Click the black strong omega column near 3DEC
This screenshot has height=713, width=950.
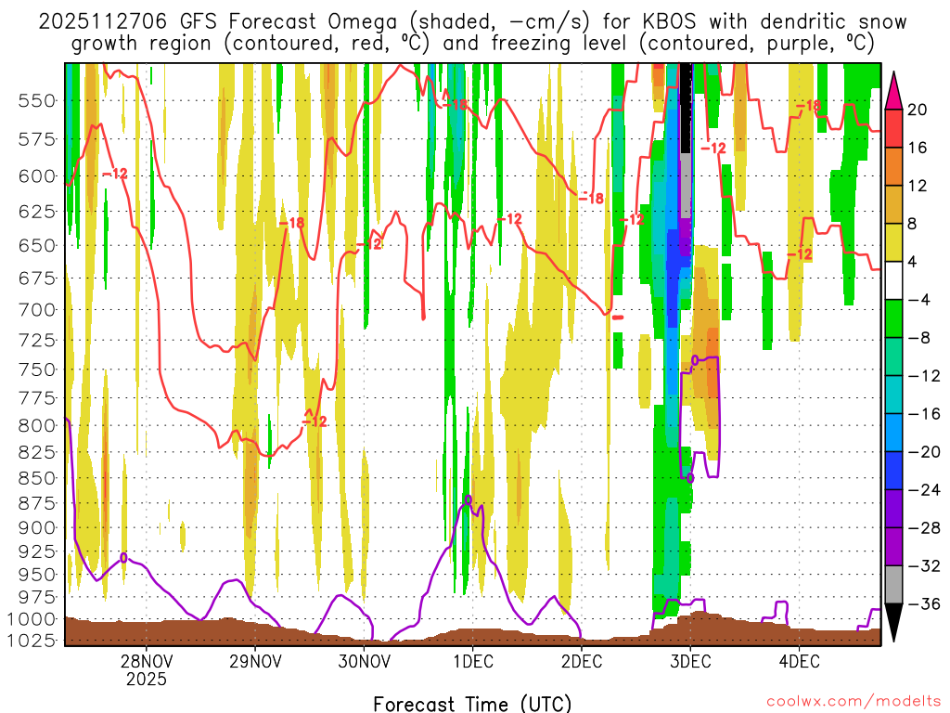click(686, 108)
